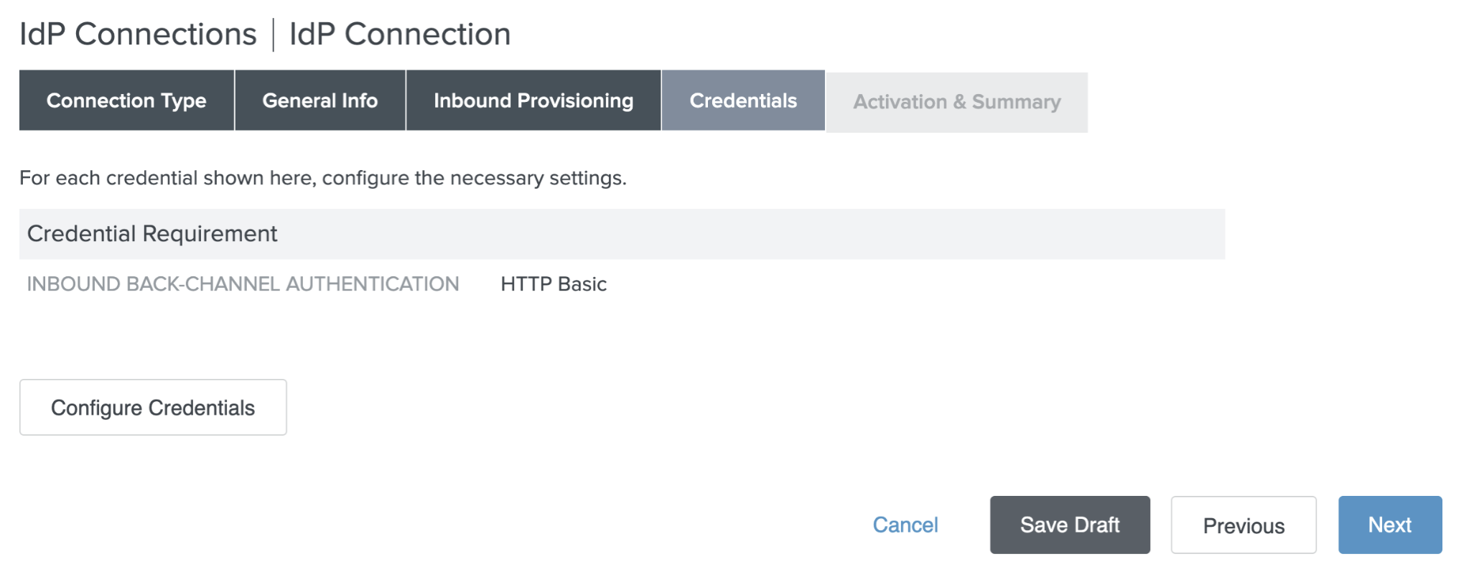Switch to the General Info tab
The height and width of the screenshot is (577, 1469).
pyautogui.click(x=320, y=100)
